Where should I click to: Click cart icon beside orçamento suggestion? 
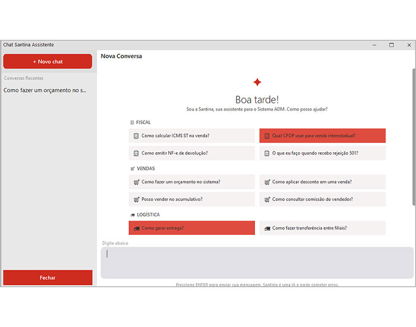[136, 182]
